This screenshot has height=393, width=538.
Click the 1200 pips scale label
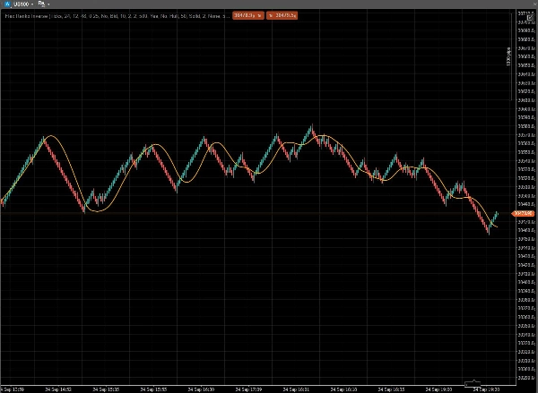(508, 56)
